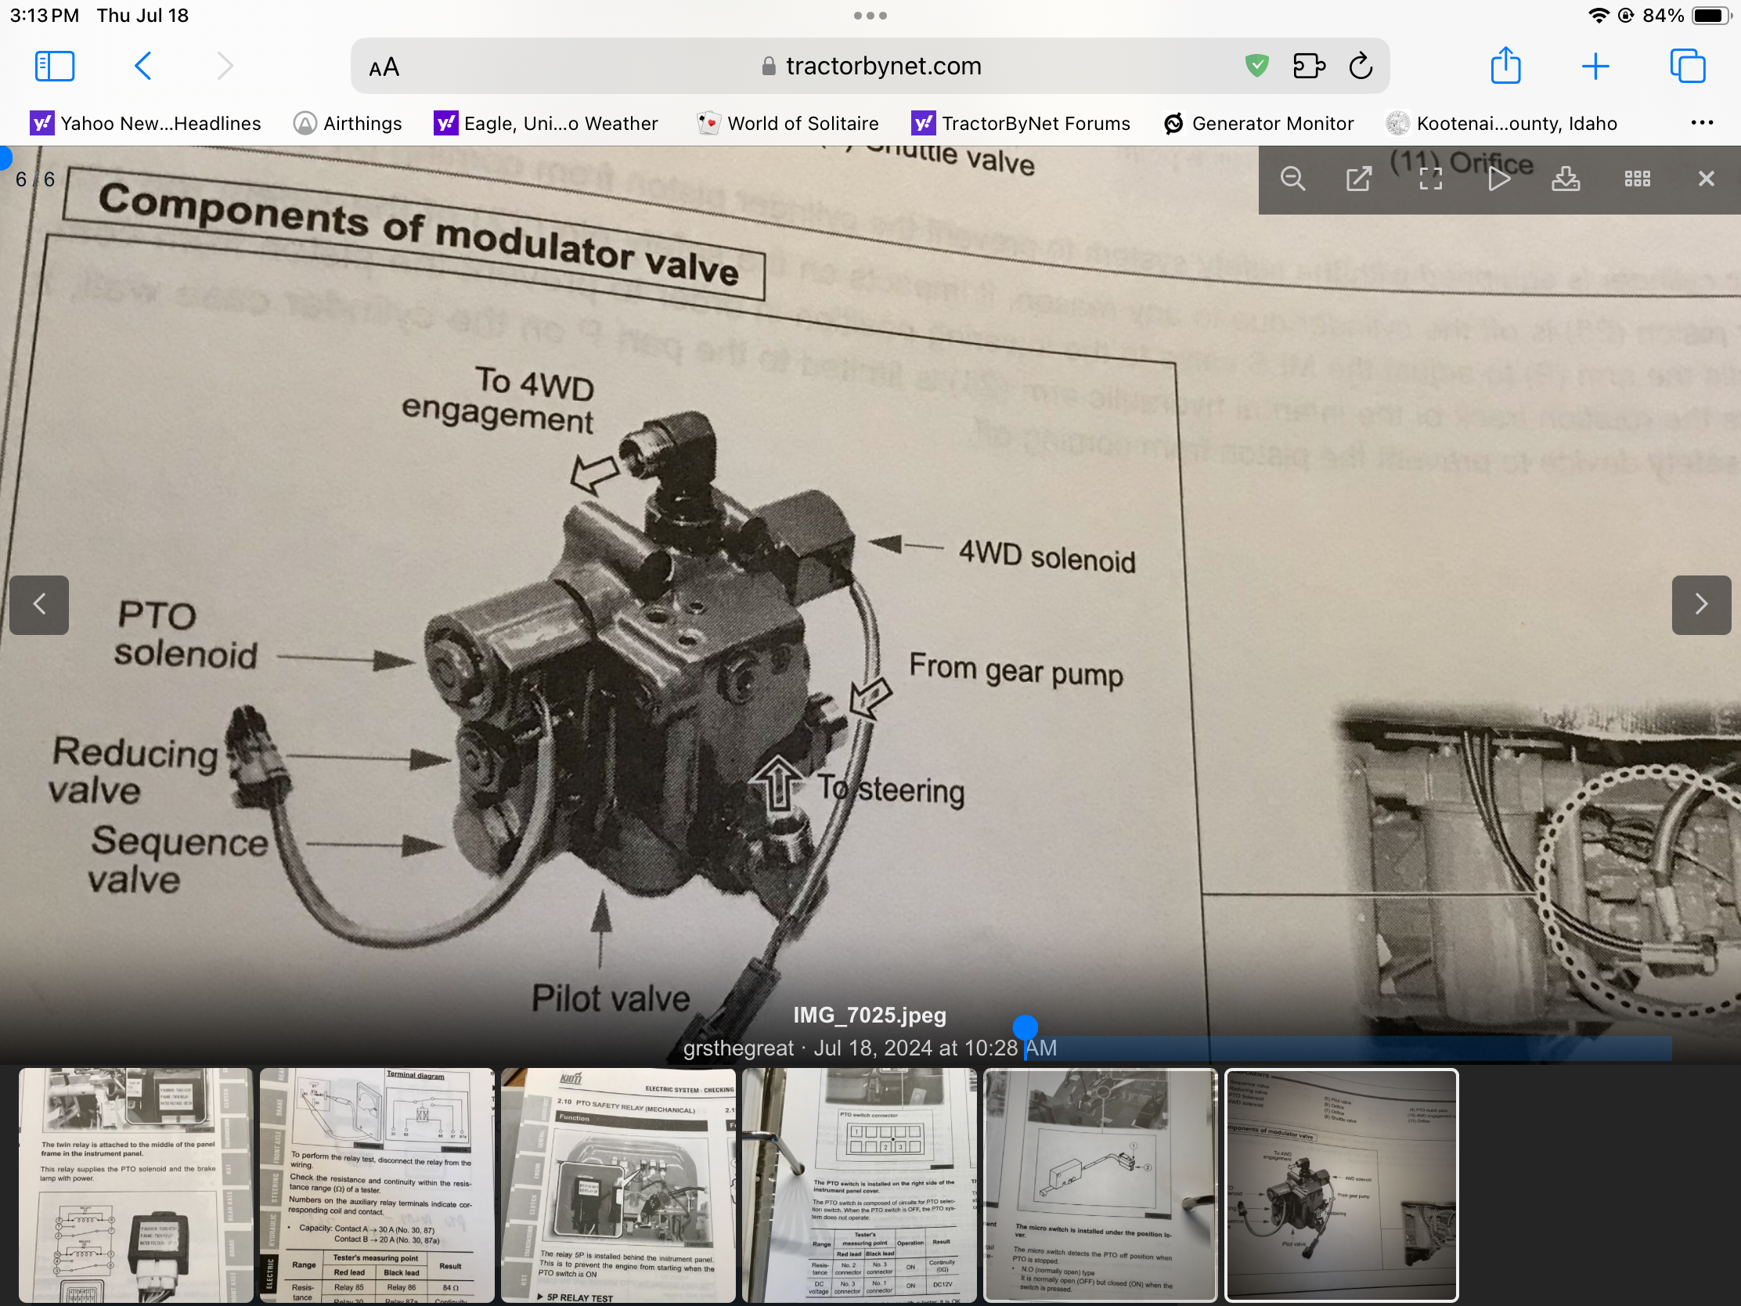The height and width of the screenshot is (1306, 1741).
Task: Go back to the previous page
Action: [x=142, y=66]
